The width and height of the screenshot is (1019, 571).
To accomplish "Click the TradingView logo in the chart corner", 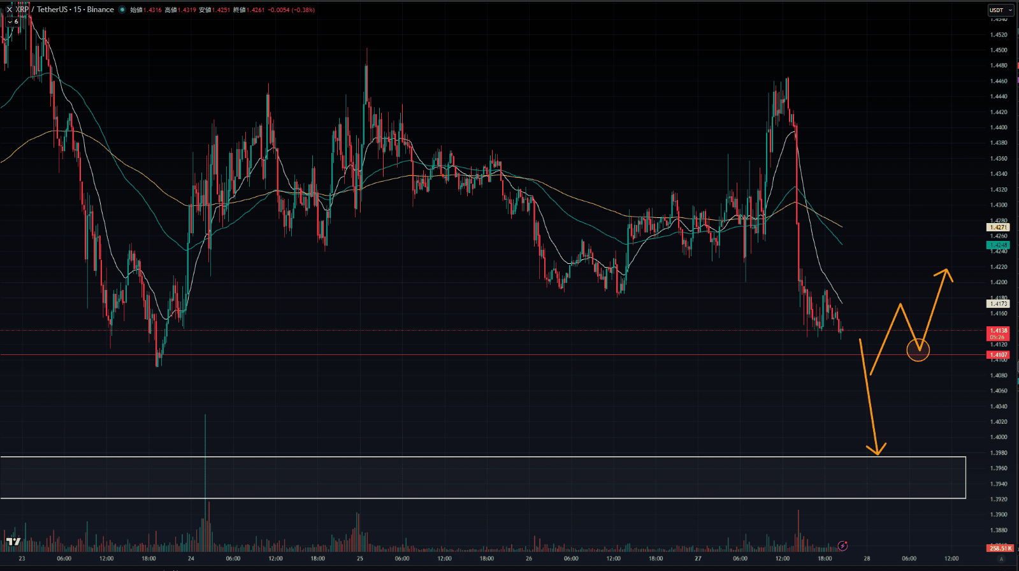I will [x=13, y=542].
